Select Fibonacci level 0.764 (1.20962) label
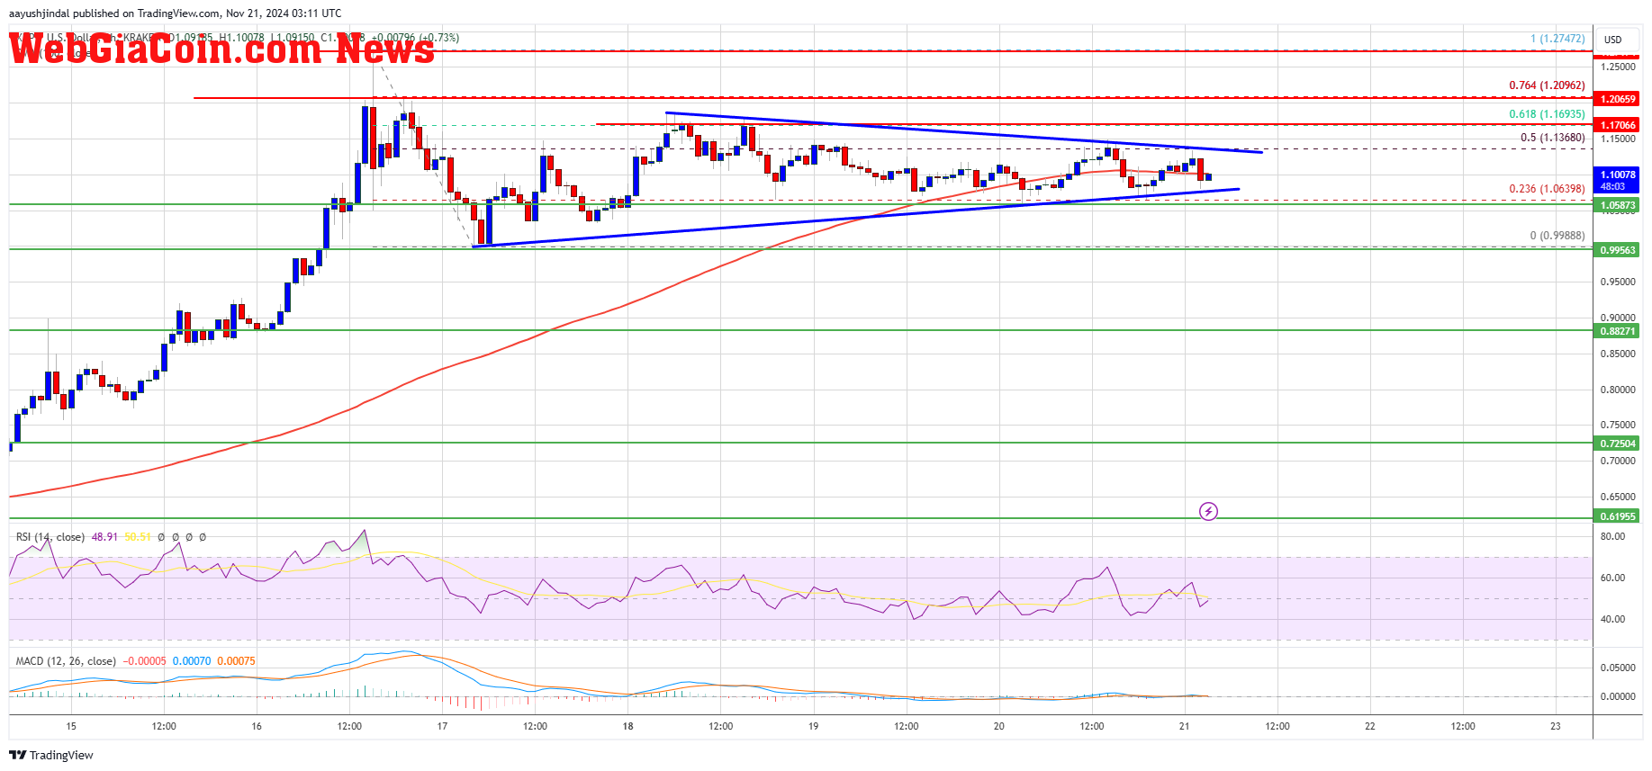1652x771 pixels. pos(1547,85)
